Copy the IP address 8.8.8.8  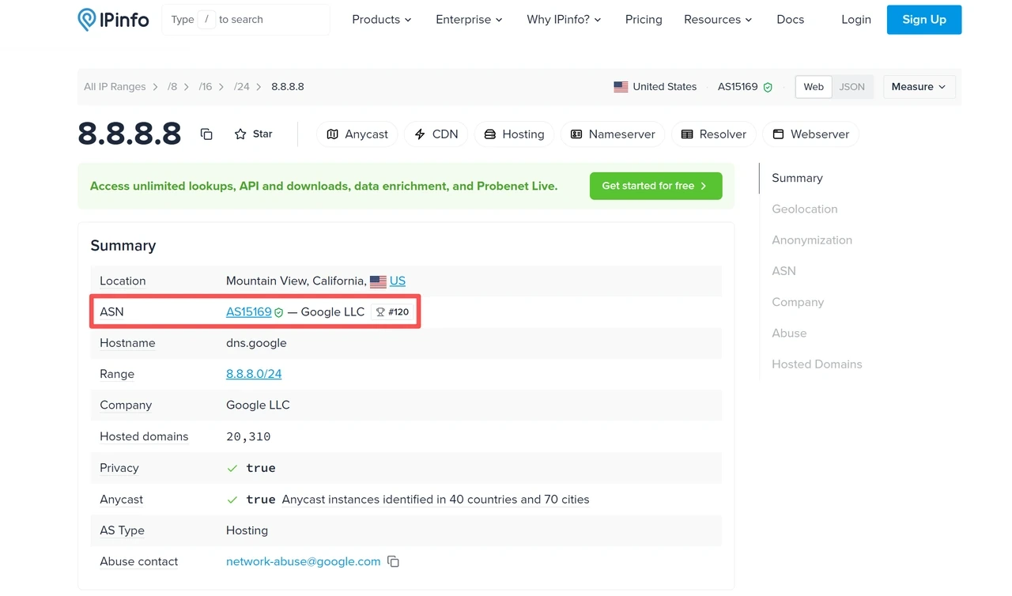(206, 134)
